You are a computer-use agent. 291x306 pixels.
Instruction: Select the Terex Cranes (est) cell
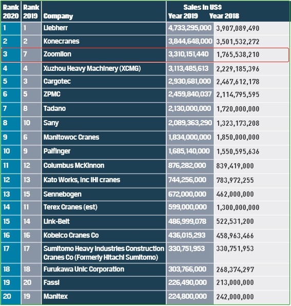click(104, 208)
